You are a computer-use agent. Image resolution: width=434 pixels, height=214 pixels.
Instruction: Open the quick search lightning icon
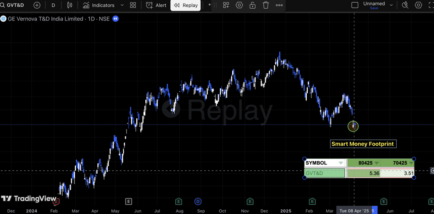405,5
